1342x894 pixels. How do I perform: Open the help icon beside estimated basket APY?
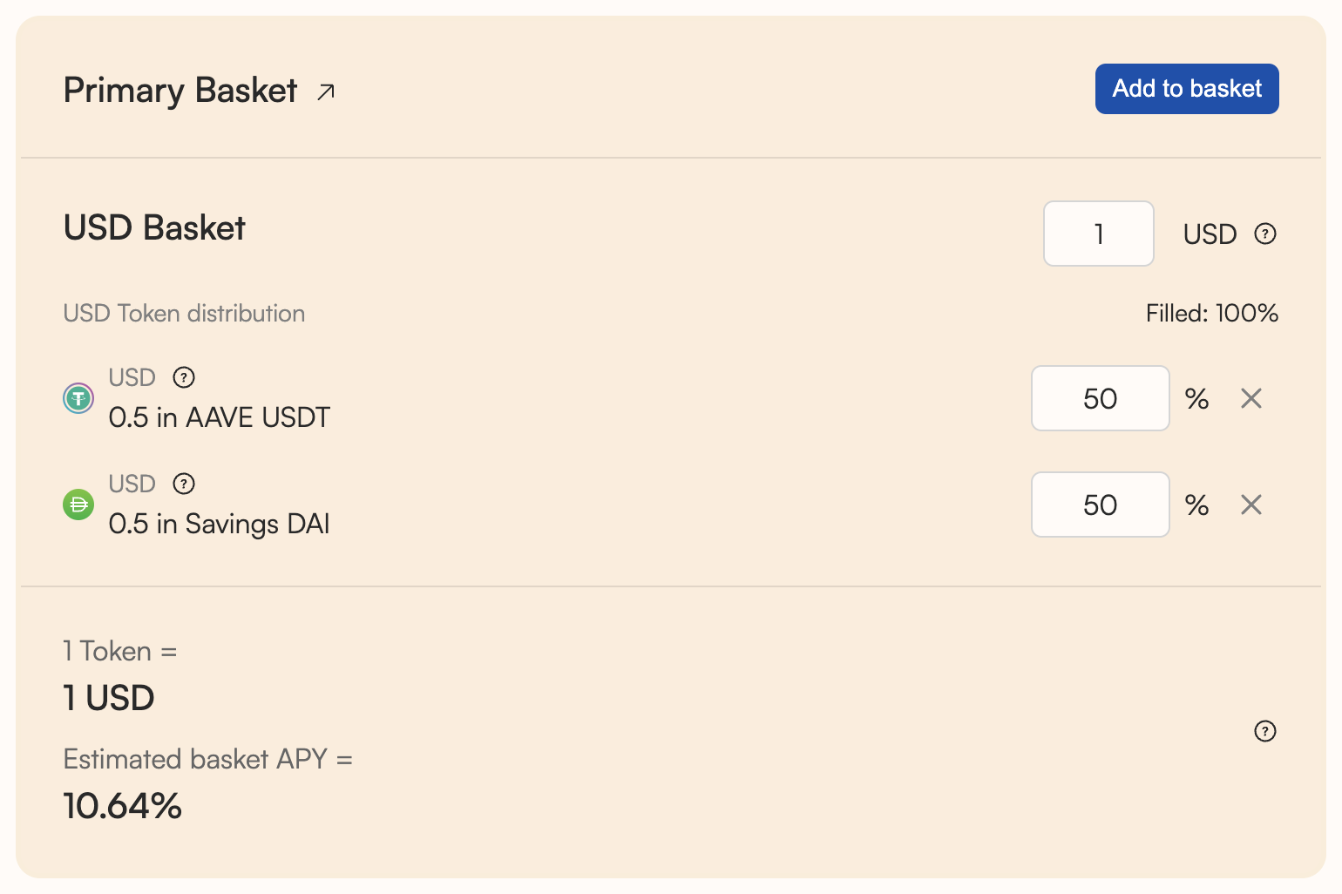pos(1264,731)
